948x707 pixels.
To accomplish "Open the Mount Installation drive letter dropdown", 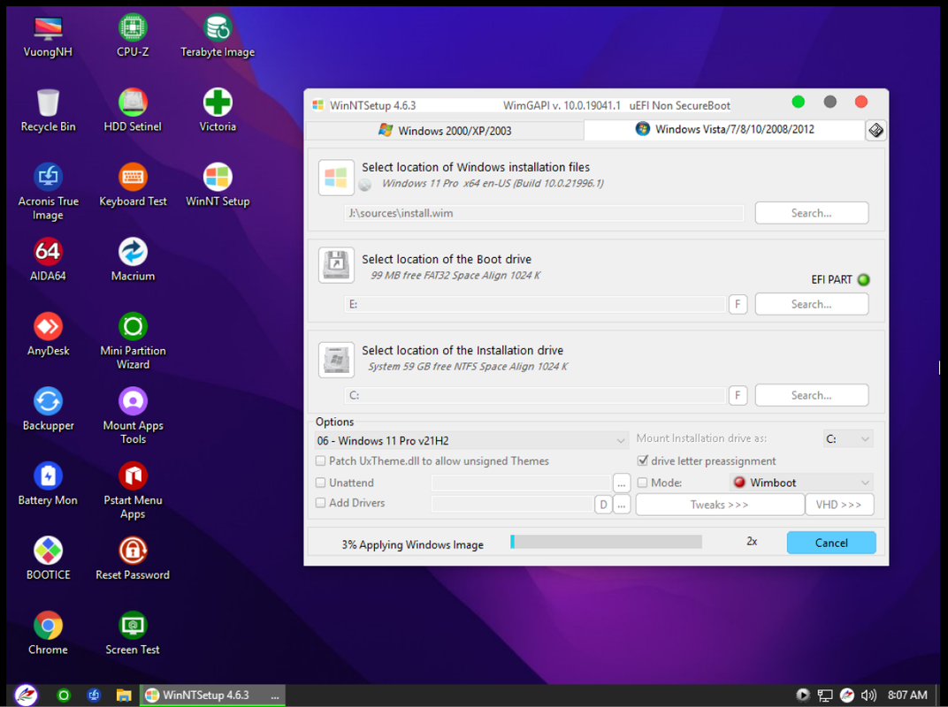I will tap(848, 438).
